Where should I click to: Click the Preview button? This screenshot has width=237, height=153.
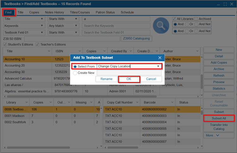point(219,82)
